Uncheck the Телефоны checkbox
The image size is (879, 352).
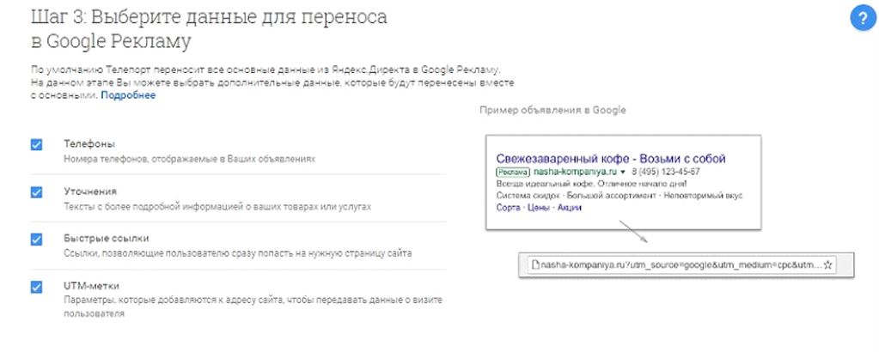36,144
